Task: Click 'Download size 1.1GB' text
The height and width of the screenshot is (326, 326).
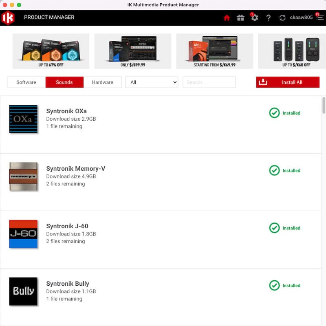Action: click(x=71, y=291)
